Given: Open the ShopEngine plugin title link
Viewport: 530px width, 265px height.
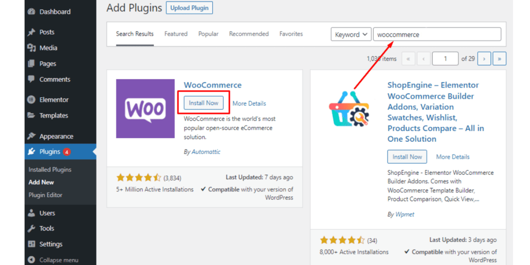Looking at the screenshot, I should point(436,112).
